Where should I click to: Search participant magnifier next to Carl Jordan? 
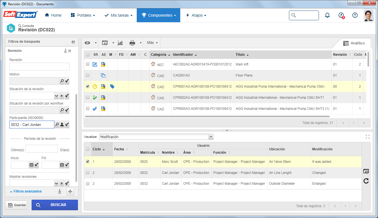[x=57, y=125]
